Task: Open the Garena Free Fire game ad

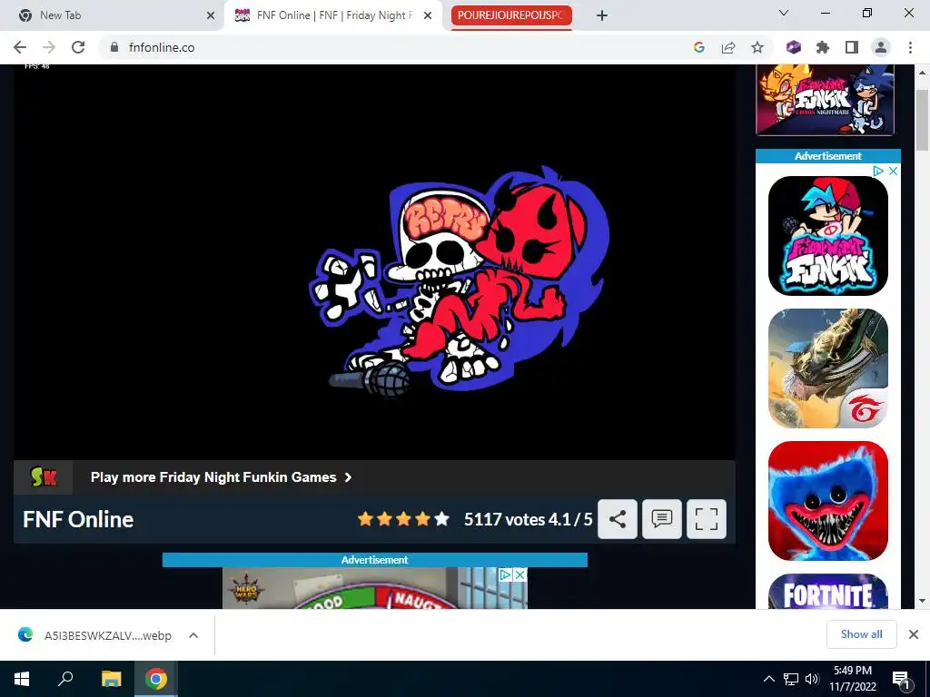Action: (x=828, y=368)
